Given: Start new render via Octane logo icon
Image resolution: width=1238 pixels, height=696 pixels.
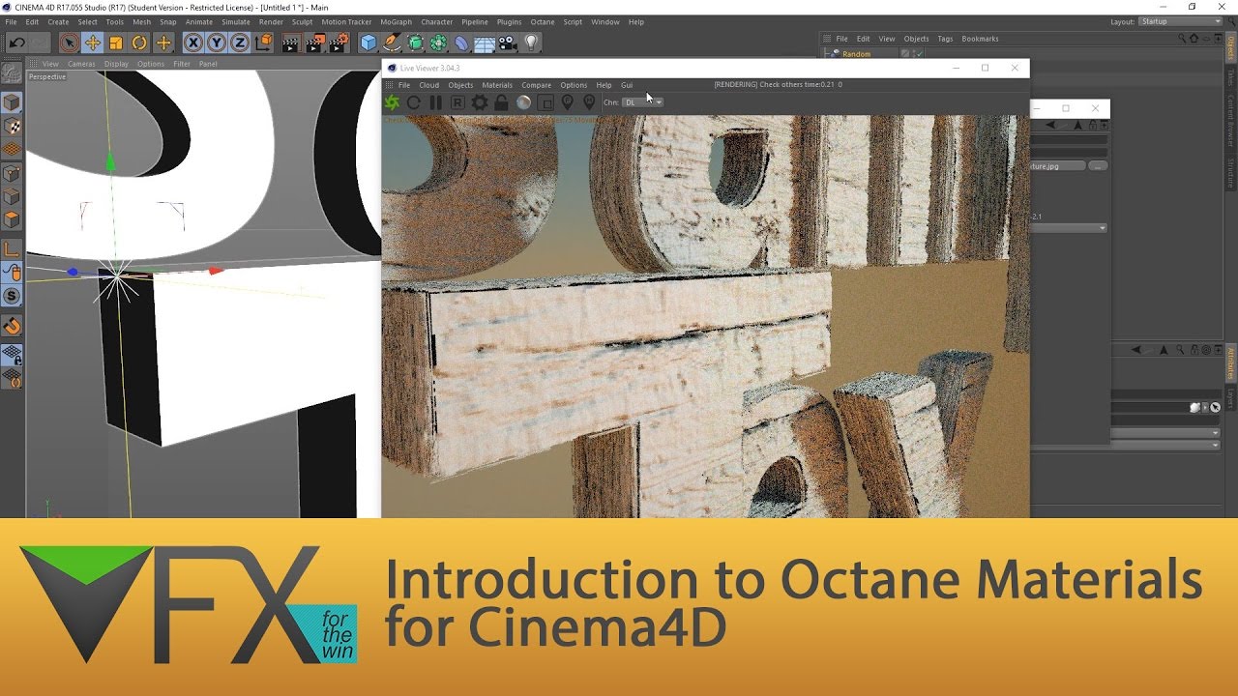Looking at the screenshot, I should 392,102.
